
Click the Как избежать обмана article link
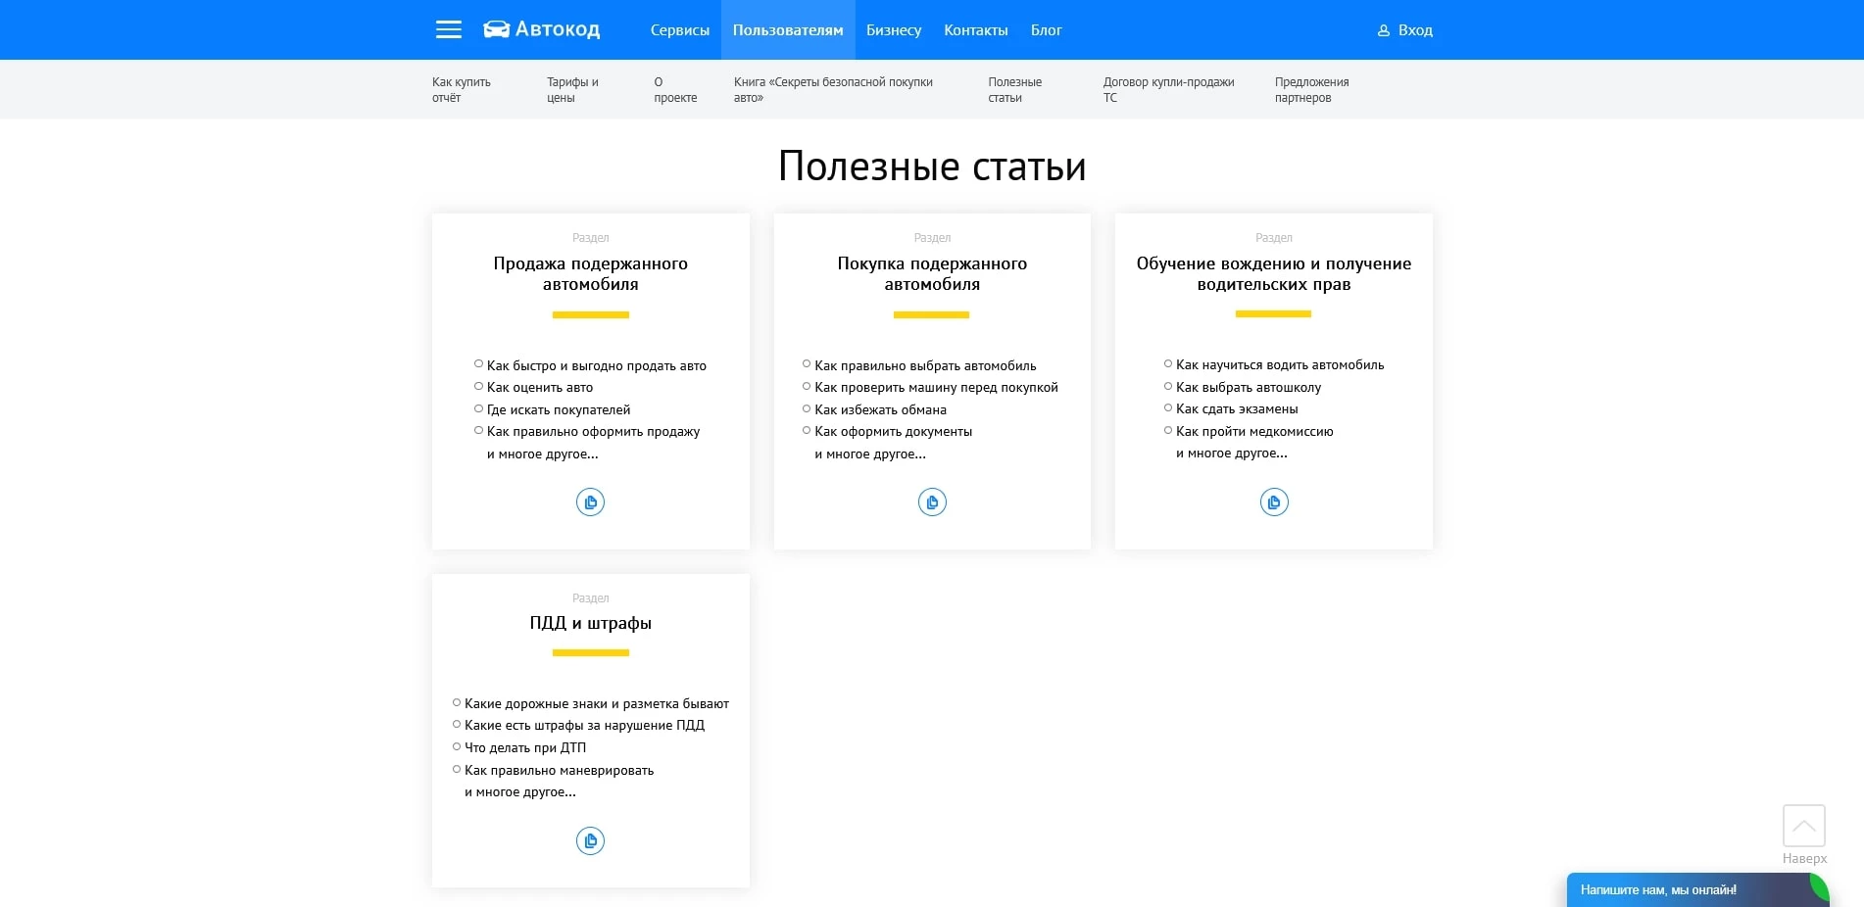(880, 409)
